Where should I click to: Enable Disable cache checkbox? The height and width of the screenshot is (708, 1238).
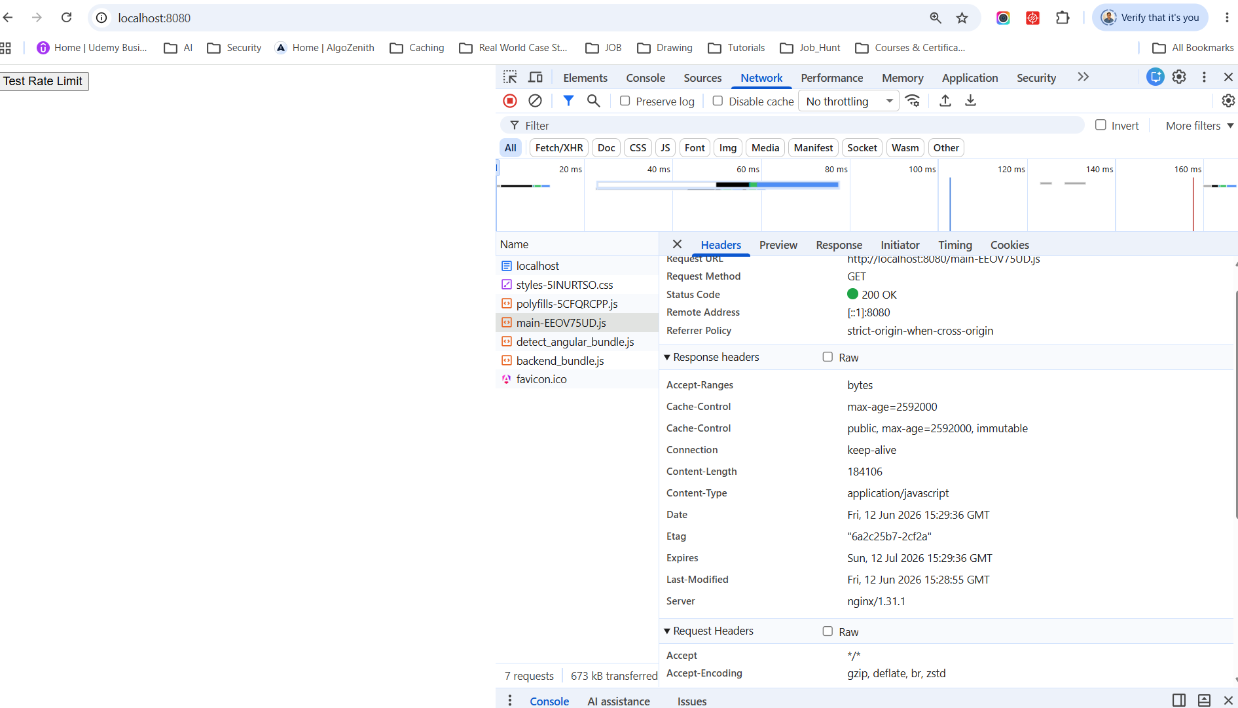pyautogui.click(x=718, y=101)
